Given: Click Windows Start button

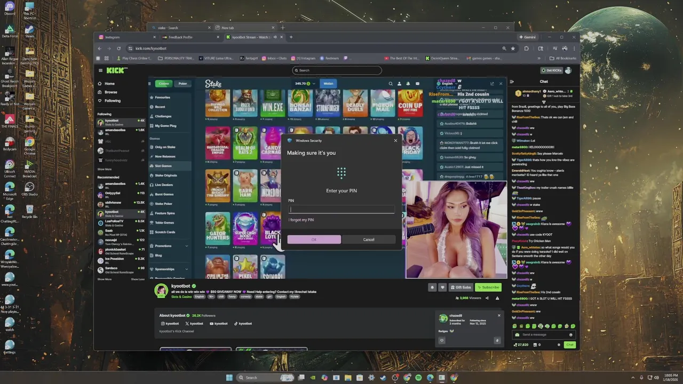Looking at the screenshot, I should click(x=229, y=378).
